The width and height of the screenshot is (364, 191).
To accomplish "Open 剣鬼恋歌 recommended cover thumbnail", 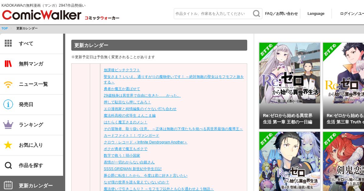I will [x=343, y=161].
